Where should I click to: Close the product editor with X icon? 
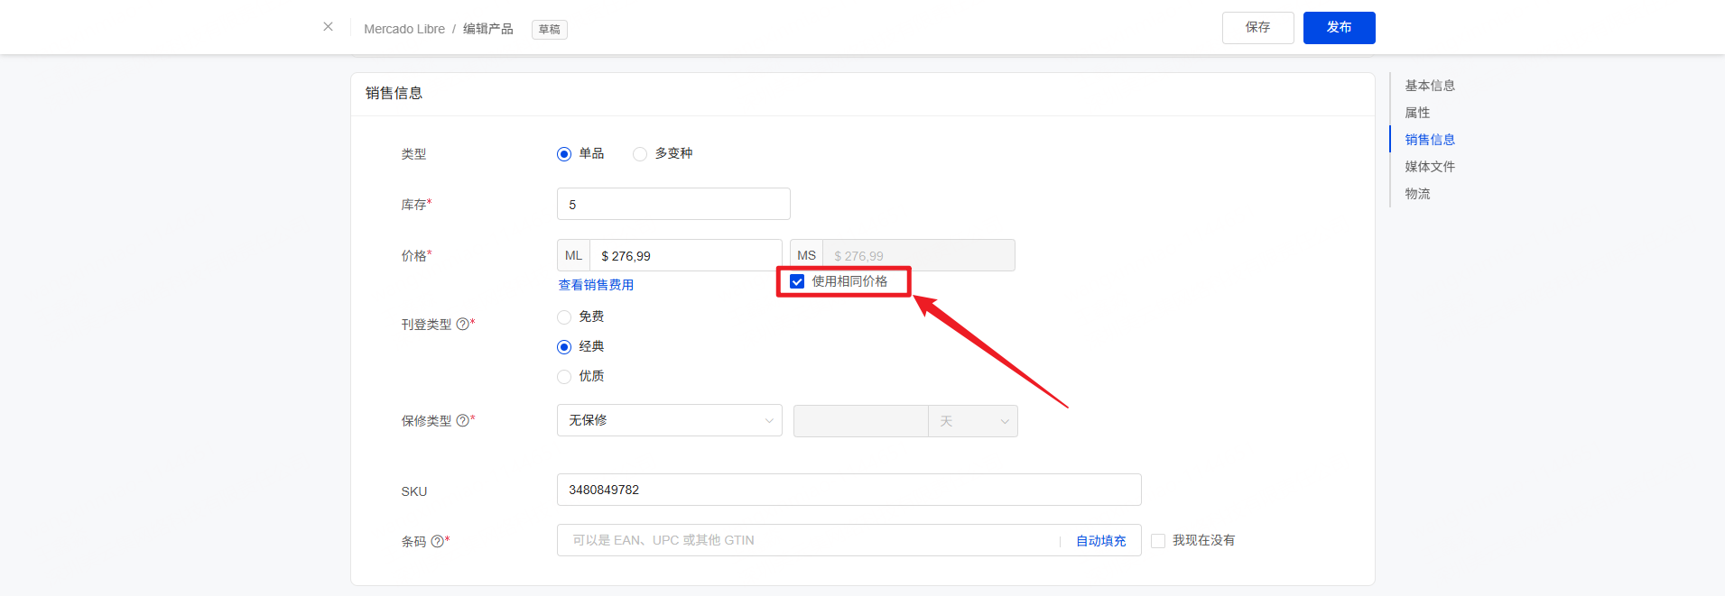pos(328,27)
